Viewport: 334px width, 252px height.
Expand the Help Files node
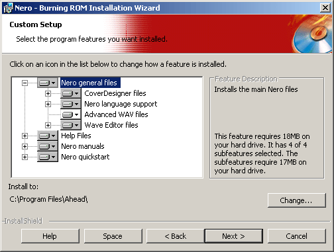click(25, 136)
